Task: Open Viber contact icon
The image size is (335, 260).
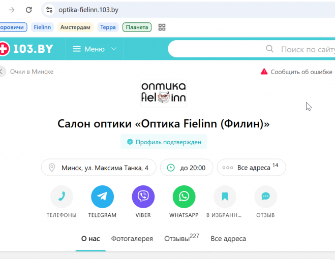Action: coord(143,197)
